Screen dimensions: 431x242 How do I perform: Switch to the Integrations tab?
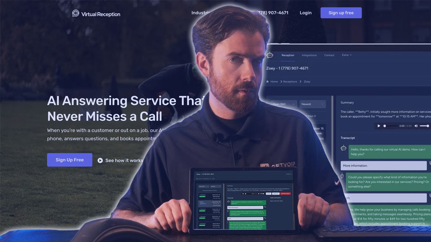309,55
